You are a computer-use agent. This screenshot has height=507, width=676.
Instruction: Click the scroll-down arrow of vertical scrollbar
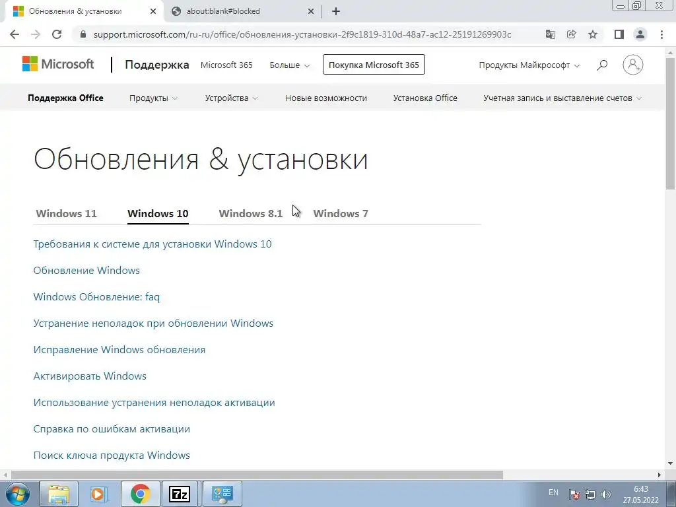(671, 463)
